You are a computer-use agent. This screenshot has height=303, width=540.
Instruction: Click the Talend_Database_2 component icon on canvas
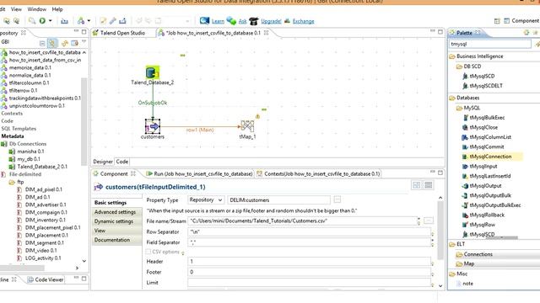tap(152, 73)
